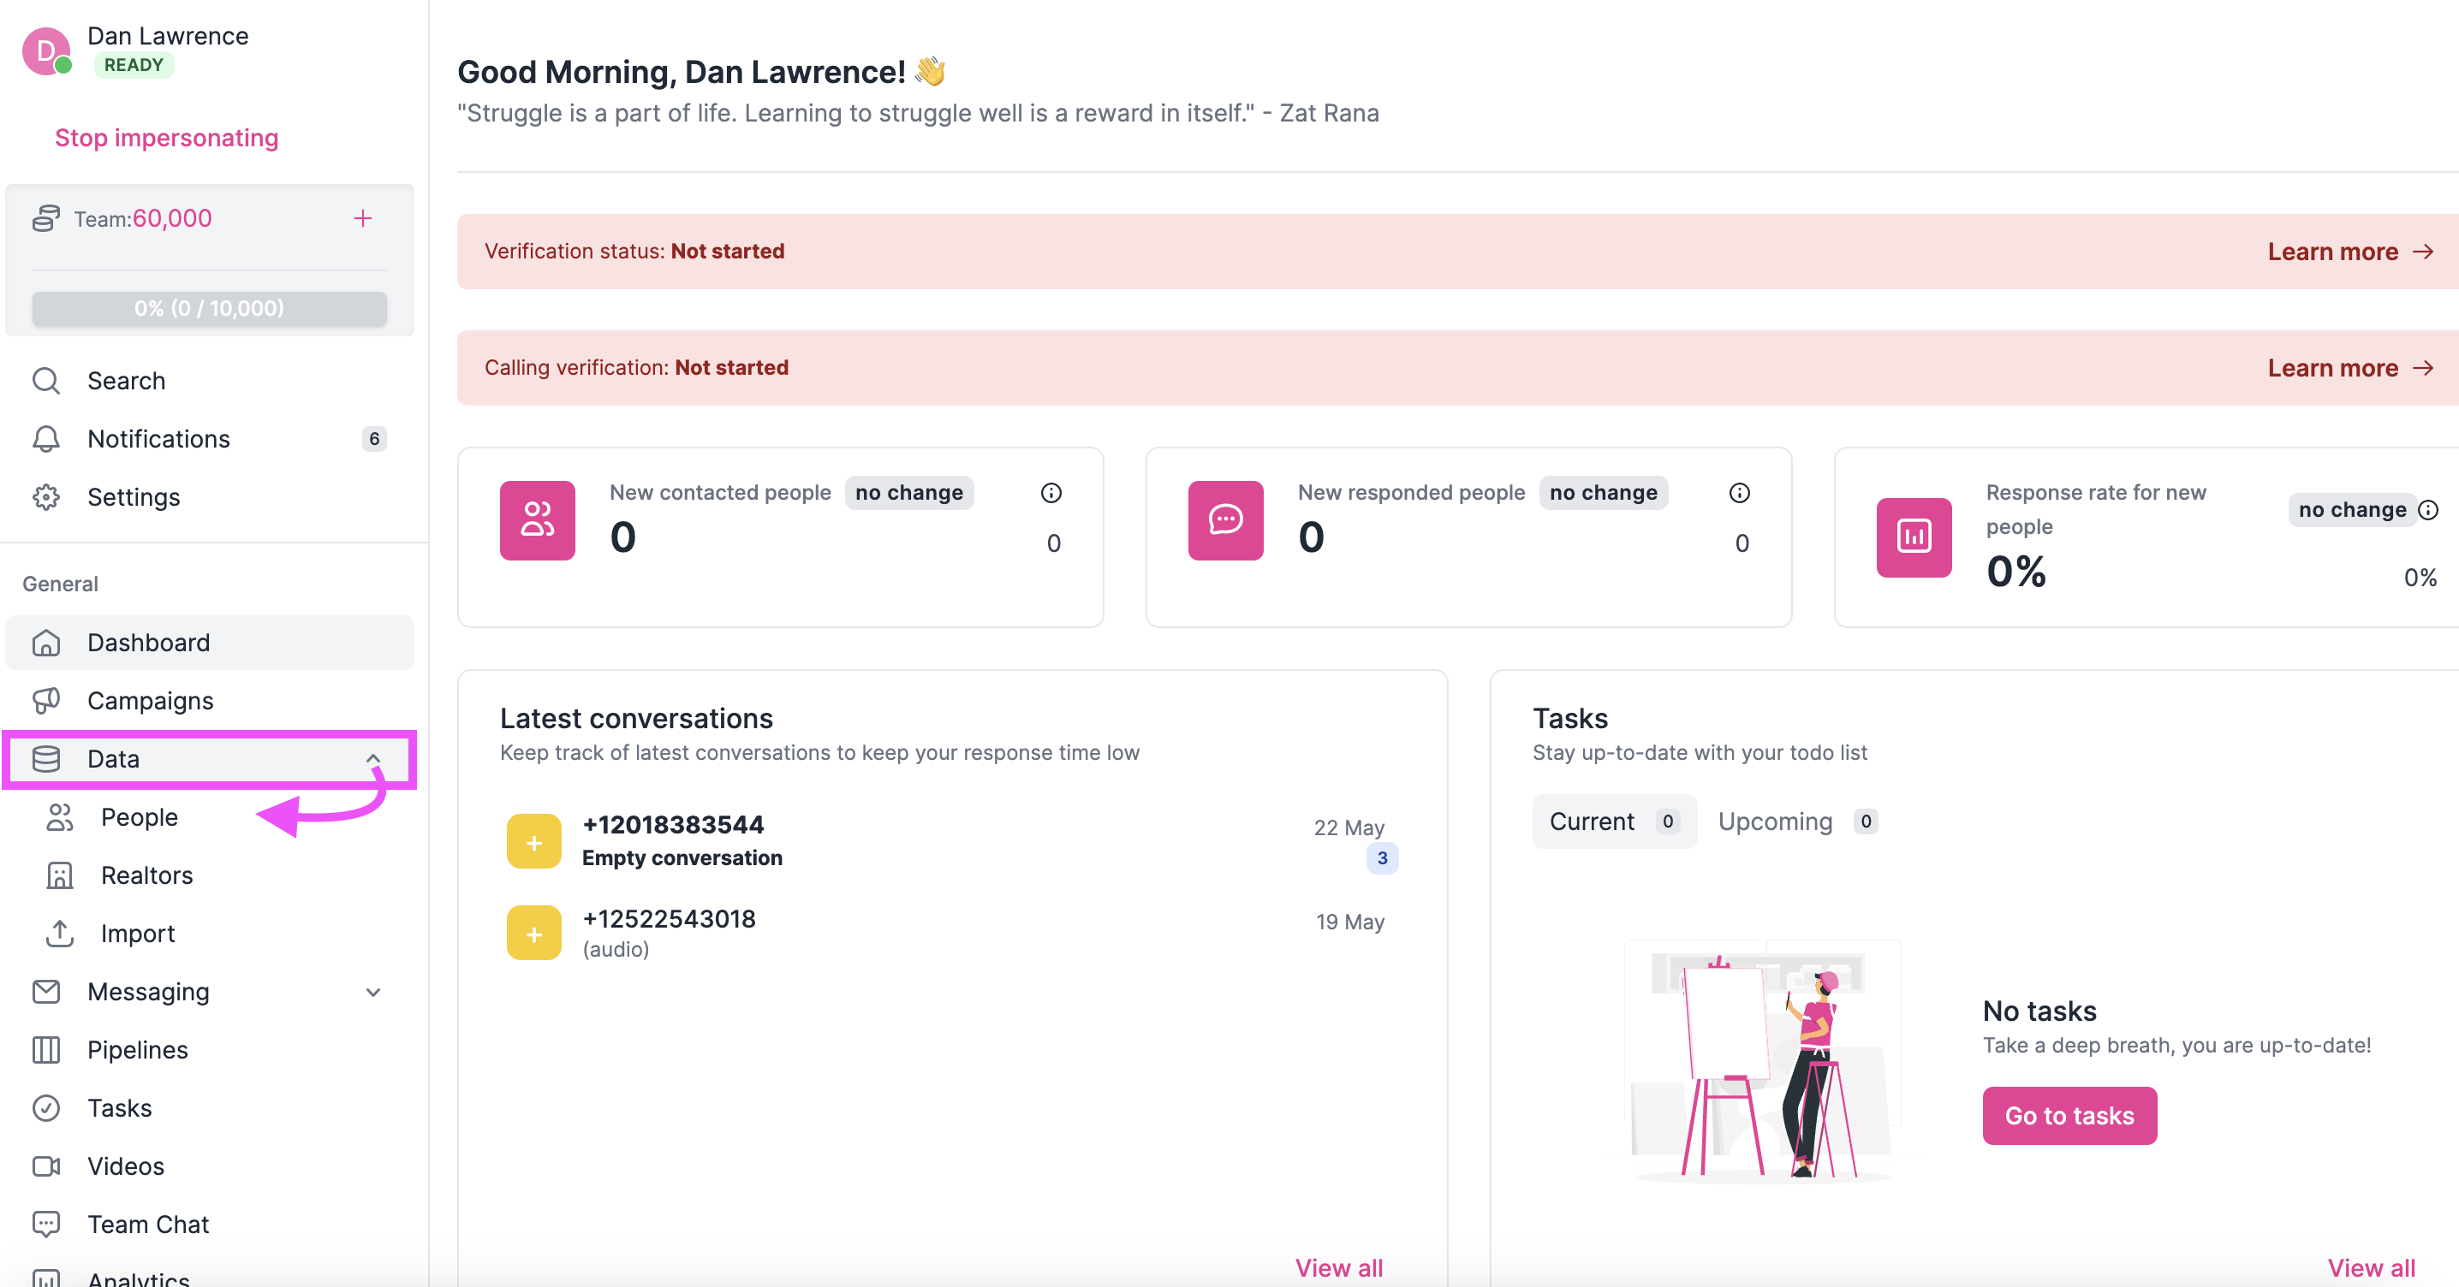Open Settings via the gear icon
Viewport: 2459px width, 1287px height.
(46, 497)
